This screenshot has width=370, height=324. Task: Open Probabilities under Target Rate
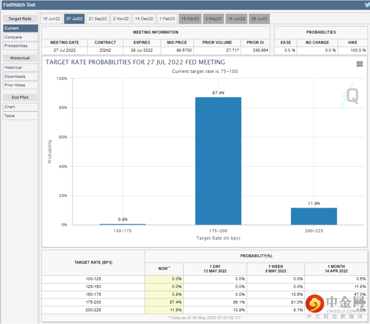[x=16, y=46]
